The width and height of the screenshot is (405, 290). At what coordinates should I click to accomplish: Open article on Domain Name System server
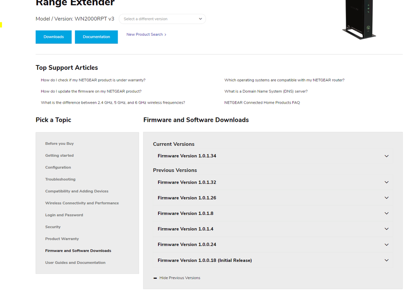266,91
